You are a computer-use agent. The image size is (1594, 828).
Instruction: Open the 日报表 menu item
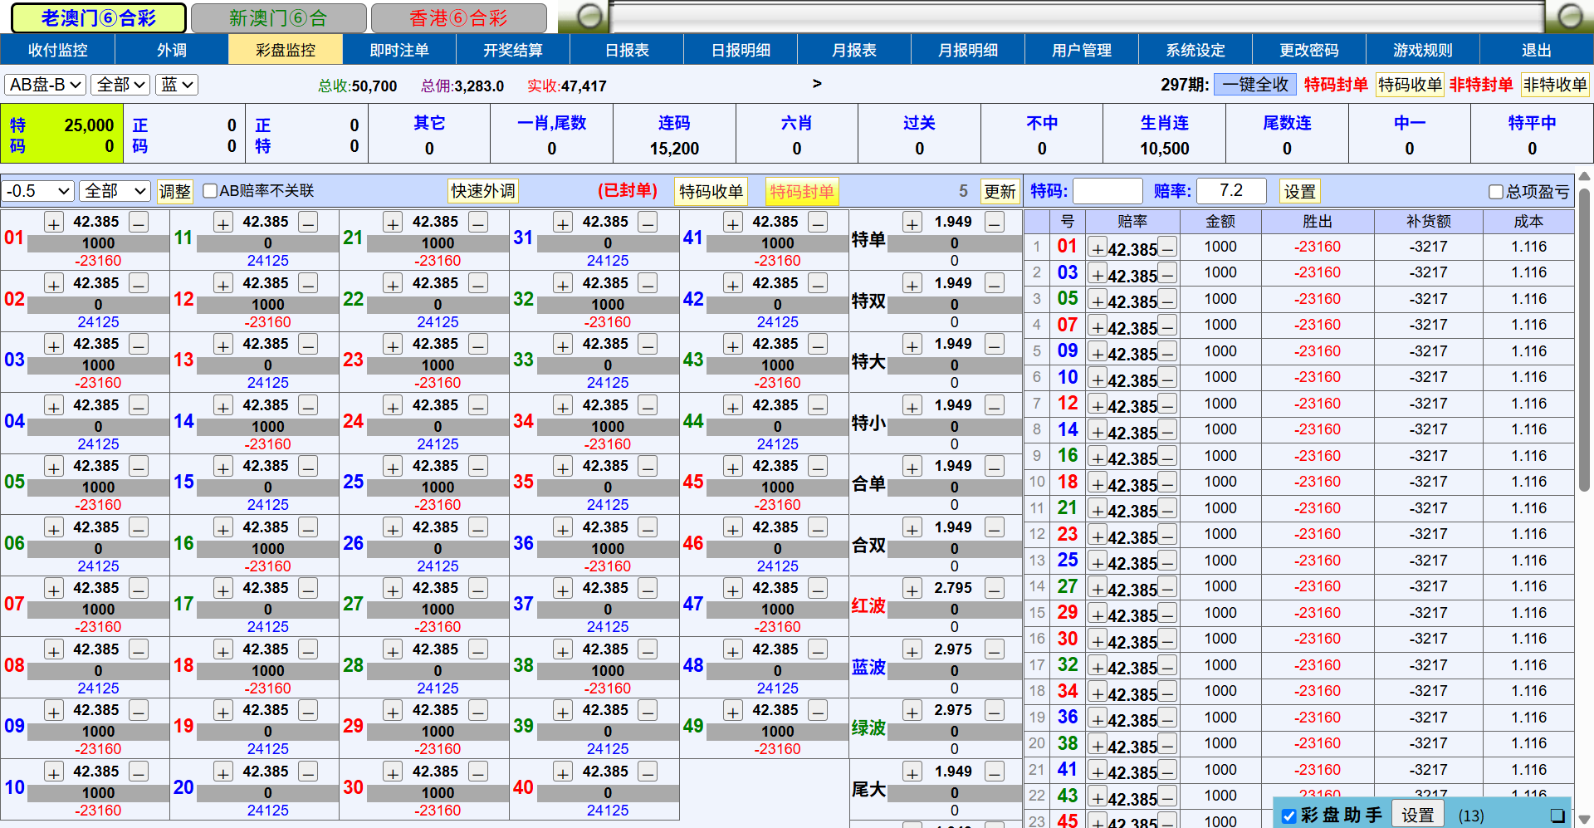click(627, 50)
